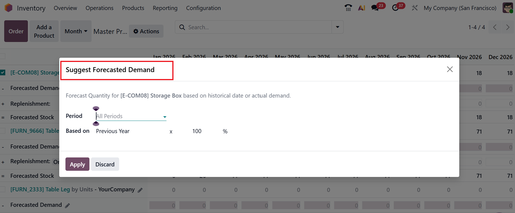Open activities clock icon with 37 badge

coord(396,8)
